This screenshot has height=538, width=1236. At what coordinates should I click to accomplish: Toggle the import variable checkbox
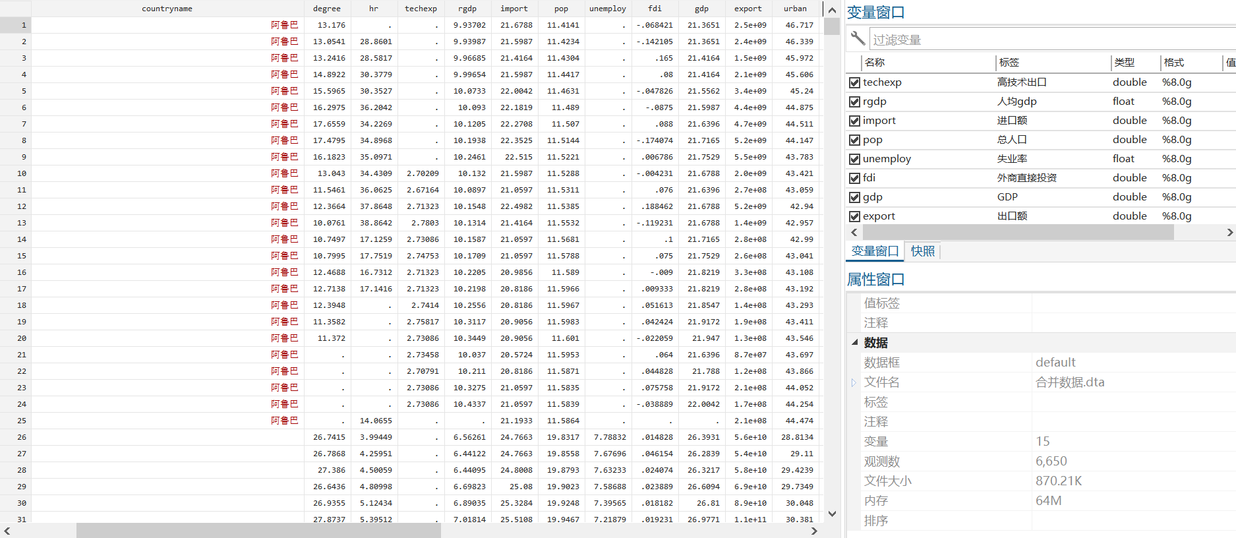click(854, 121)
